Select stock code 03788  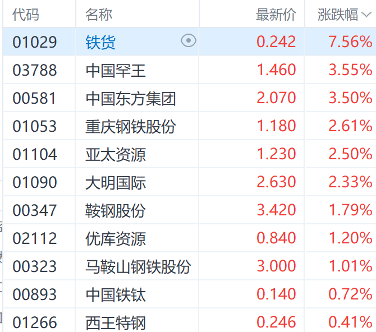(x=35, y=70)
